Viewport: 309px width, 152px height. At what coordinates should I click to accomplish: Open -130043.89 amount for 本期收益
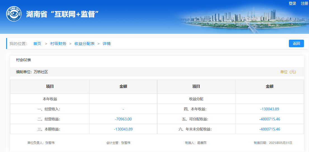pyautogui.click(x=123, y=129)
